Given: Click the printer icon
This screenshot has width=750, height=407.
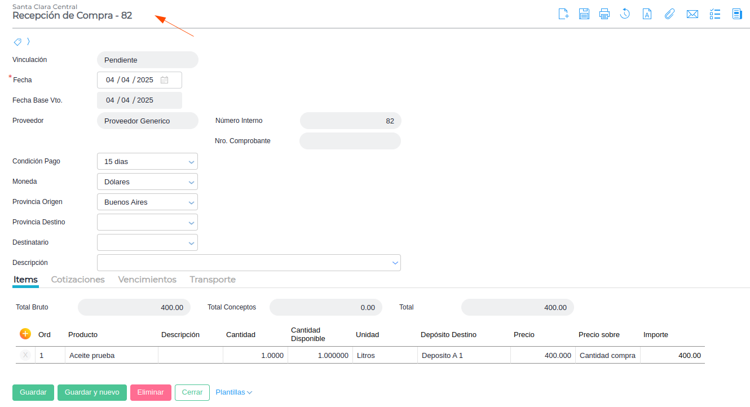Looking at the screenshot, I should click(x=605, y=14).
